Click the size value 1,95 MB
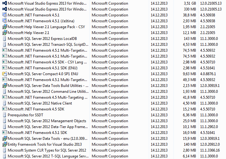Screen dimensions: 226x159 [x=189, y=27]
